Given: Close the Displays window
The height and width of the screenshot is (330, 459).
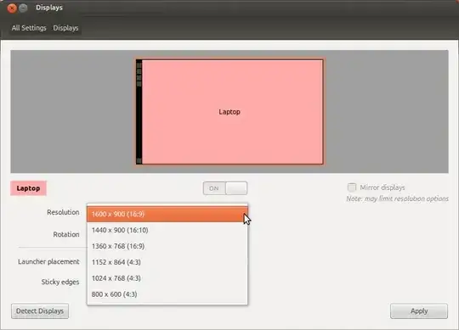Looking at the screenshot, I should coord(12,8).
